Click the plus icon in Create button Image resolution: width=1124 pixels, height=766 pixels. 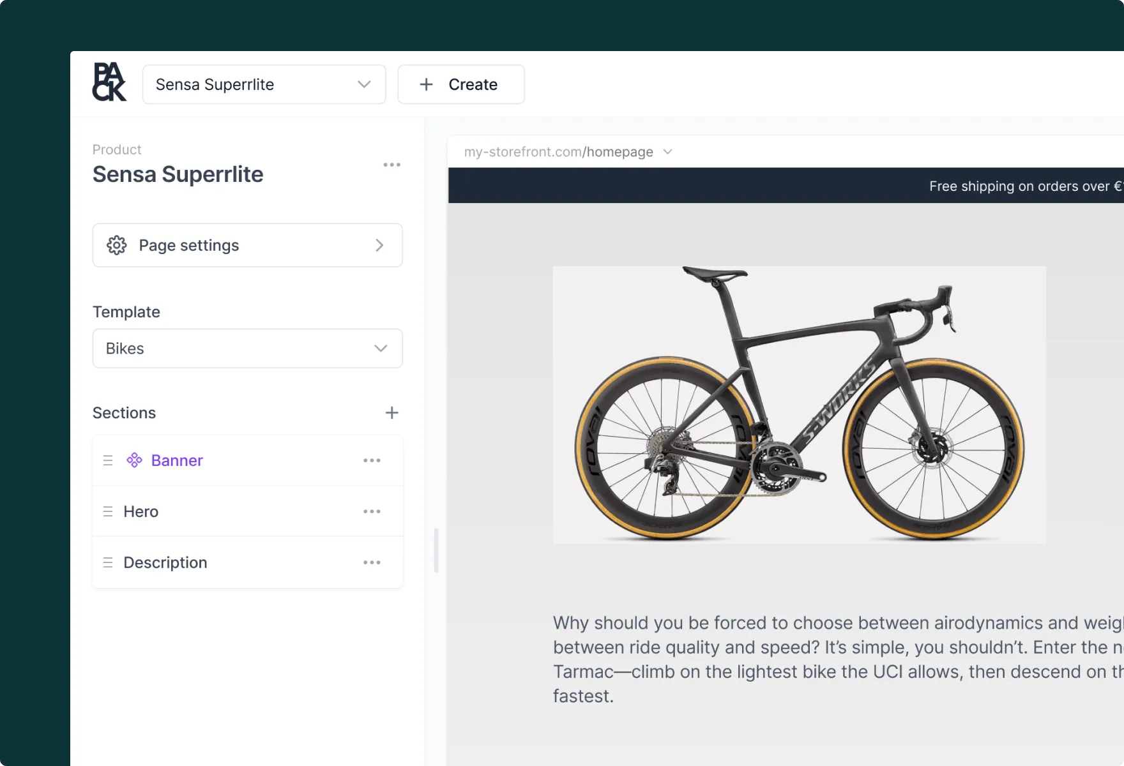point(426,84)
